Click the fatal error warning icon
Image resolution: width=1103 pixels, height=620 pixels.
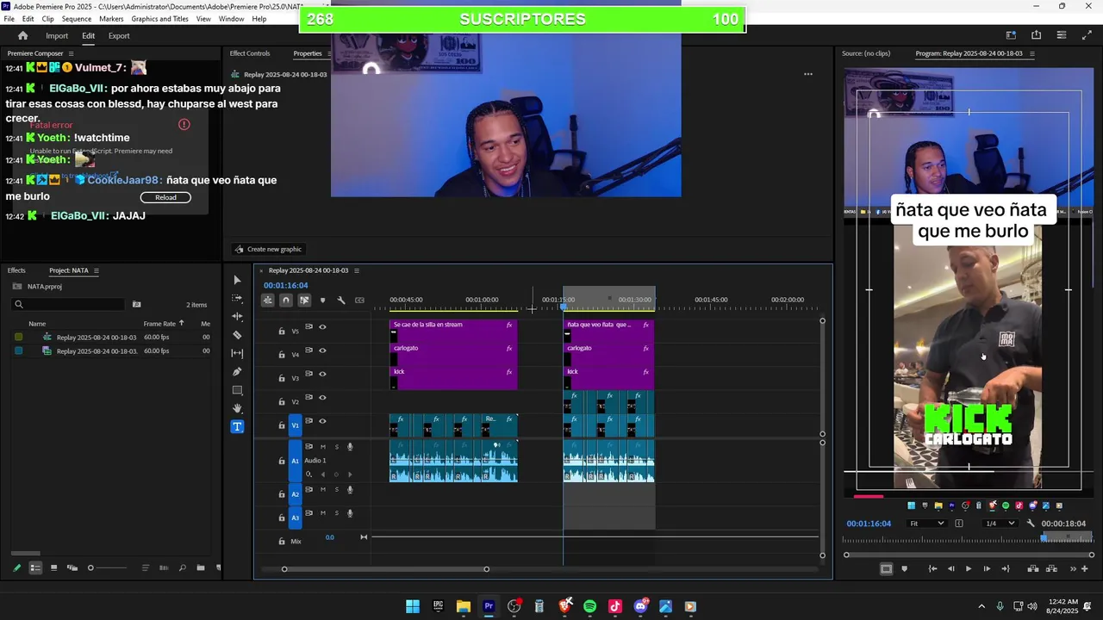[x=184, y=125]
